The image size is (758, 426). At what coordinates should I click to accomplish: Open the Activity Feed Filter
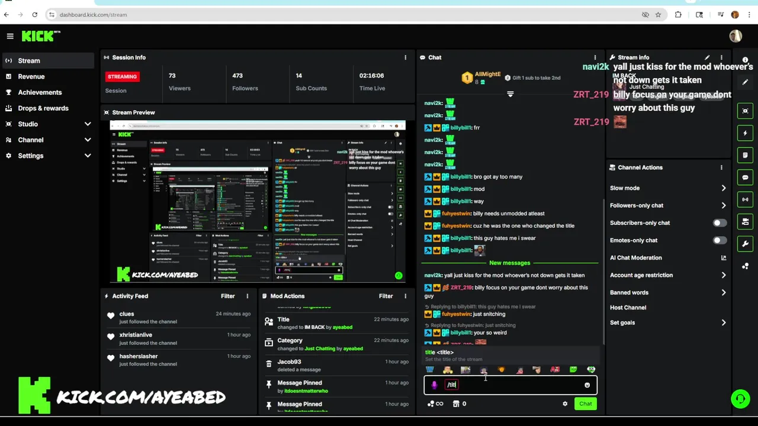tap(228, 296)
